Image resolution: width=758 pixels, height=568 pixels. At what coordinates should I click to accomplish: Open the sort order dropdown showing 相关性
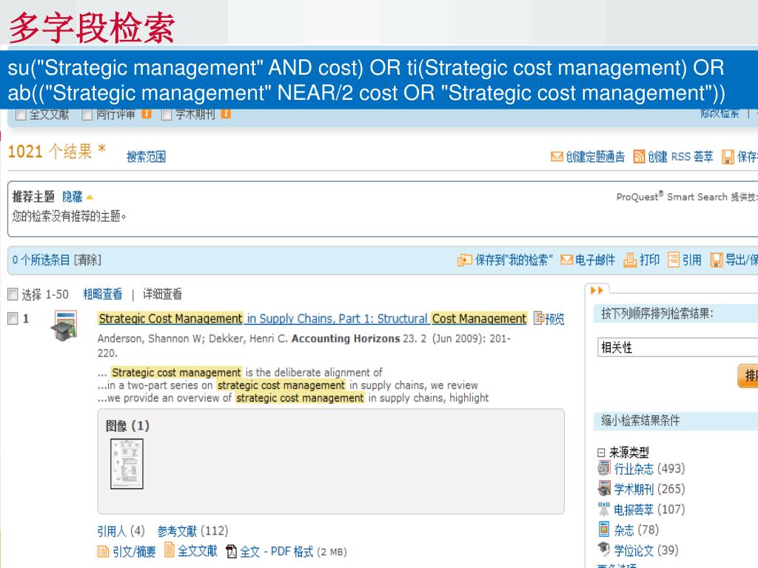[x=677, y=347]
